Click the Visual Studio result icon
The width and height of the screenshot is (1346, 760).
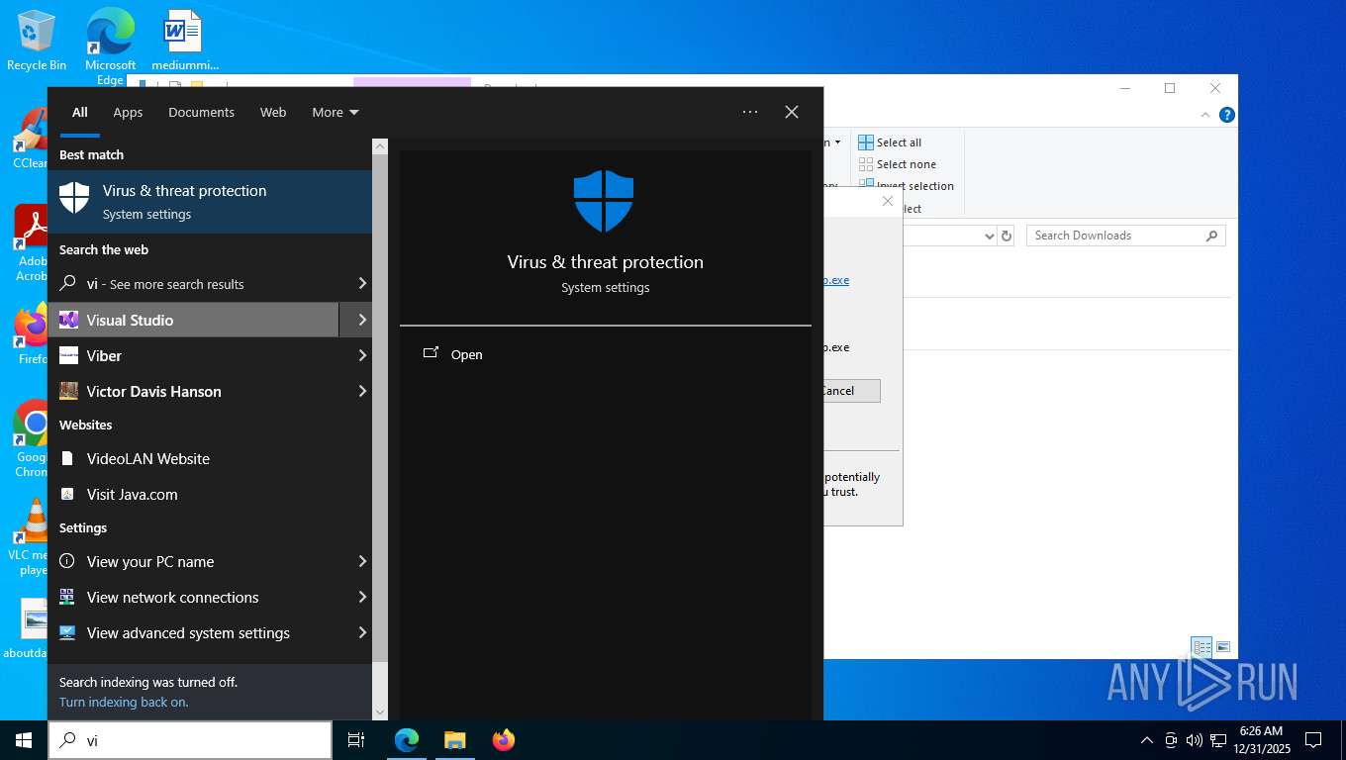68,320
